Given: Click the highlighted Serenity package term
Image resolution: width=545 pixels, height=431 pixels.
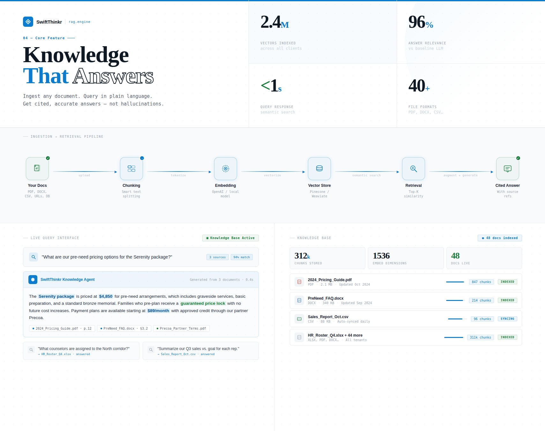Looking at the screenshot, I should coord(56,296).
